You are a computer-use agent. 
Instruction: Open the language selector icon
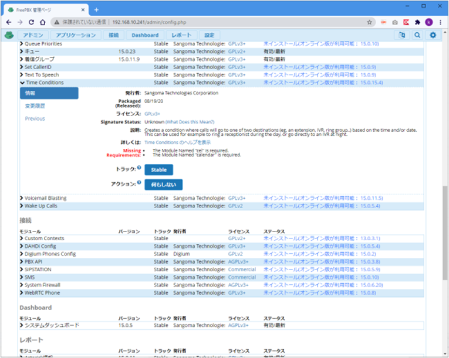click(x=401, y=35)
